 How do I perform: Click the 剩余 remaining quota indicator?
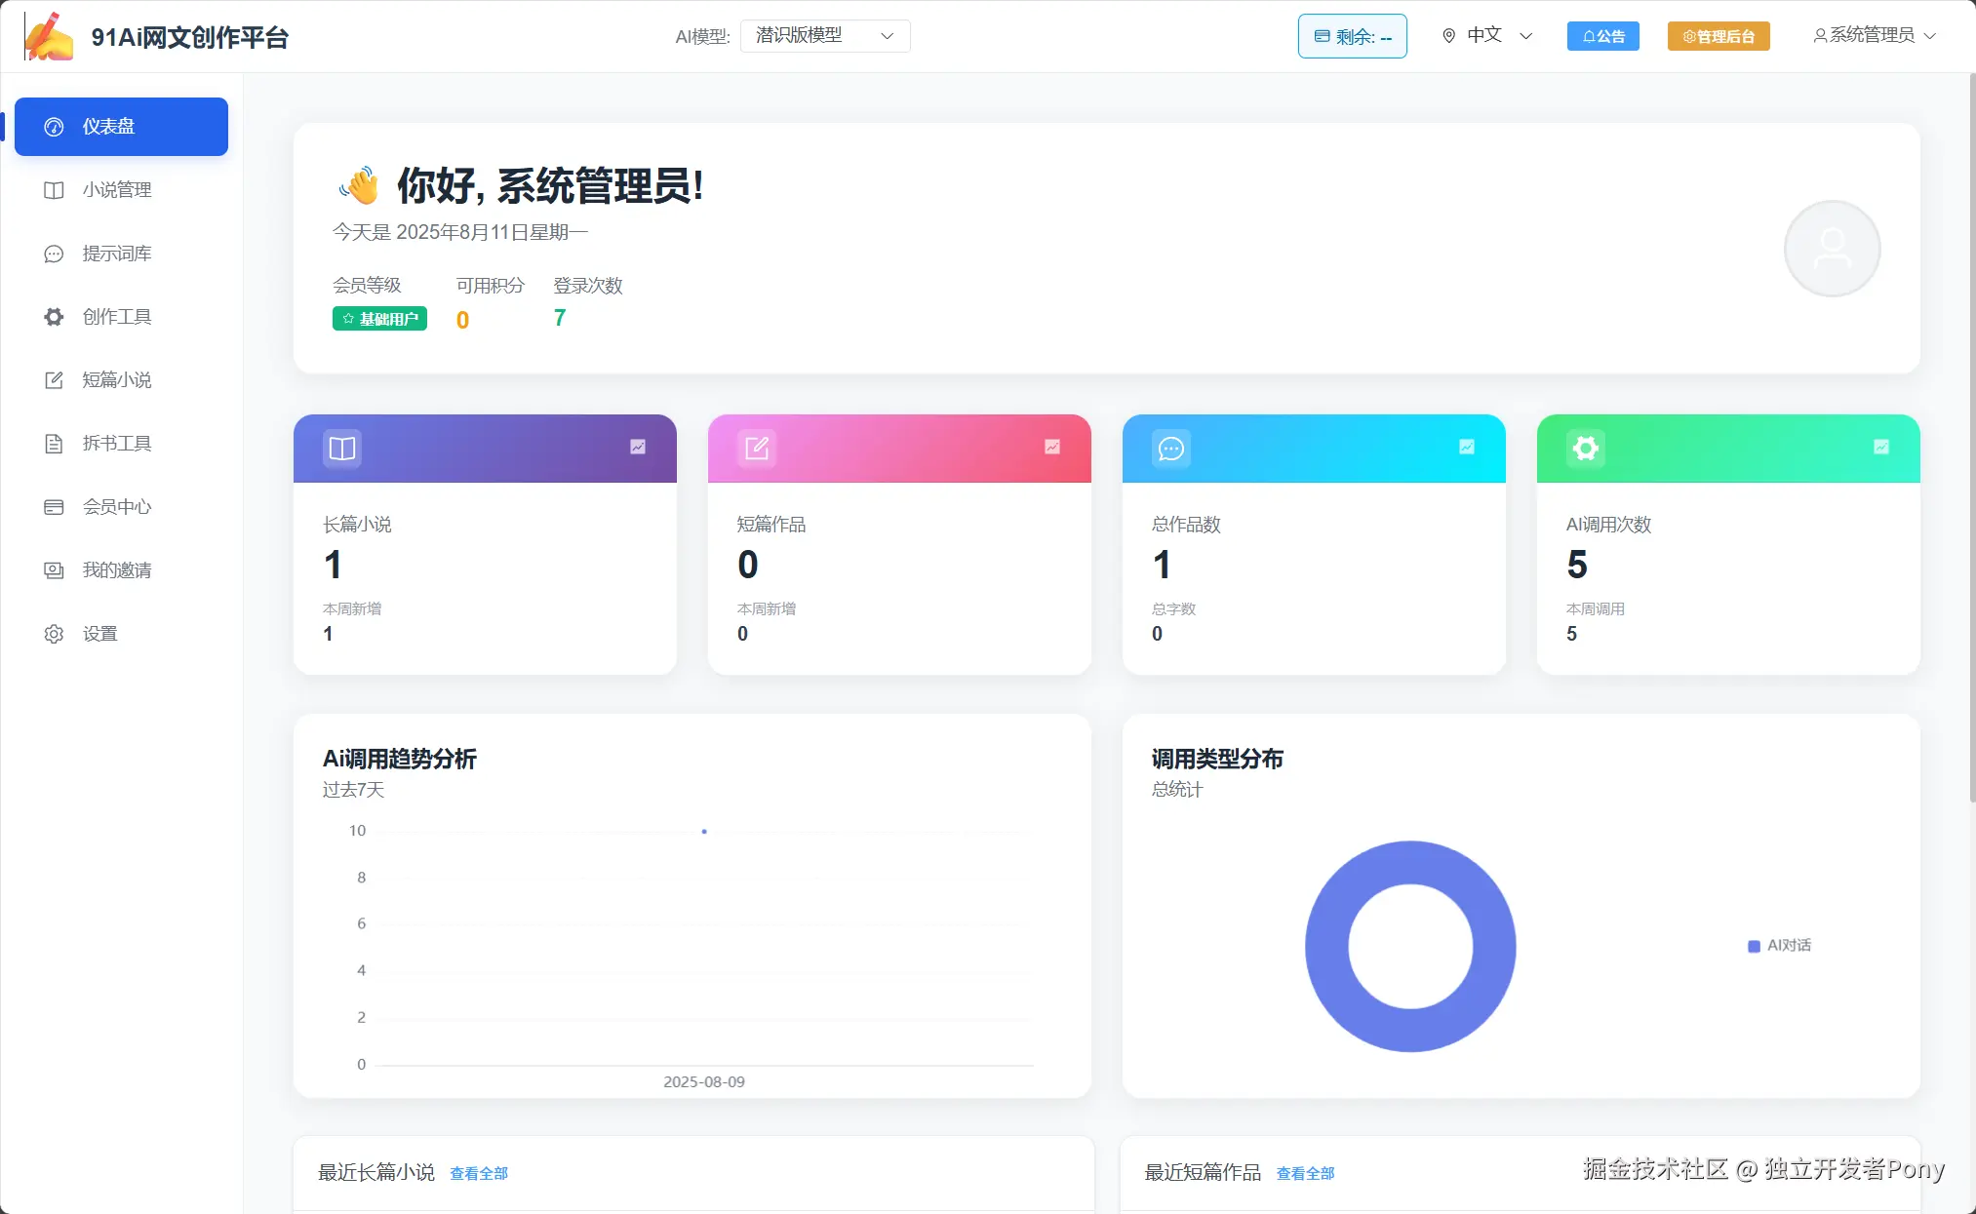(x=1352, y=35)
